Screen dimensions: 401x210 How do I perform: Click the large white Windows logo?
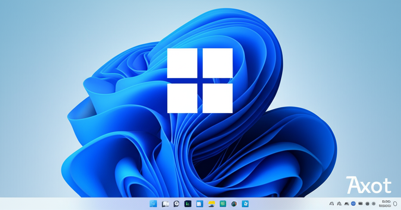(x=200, y=81)
